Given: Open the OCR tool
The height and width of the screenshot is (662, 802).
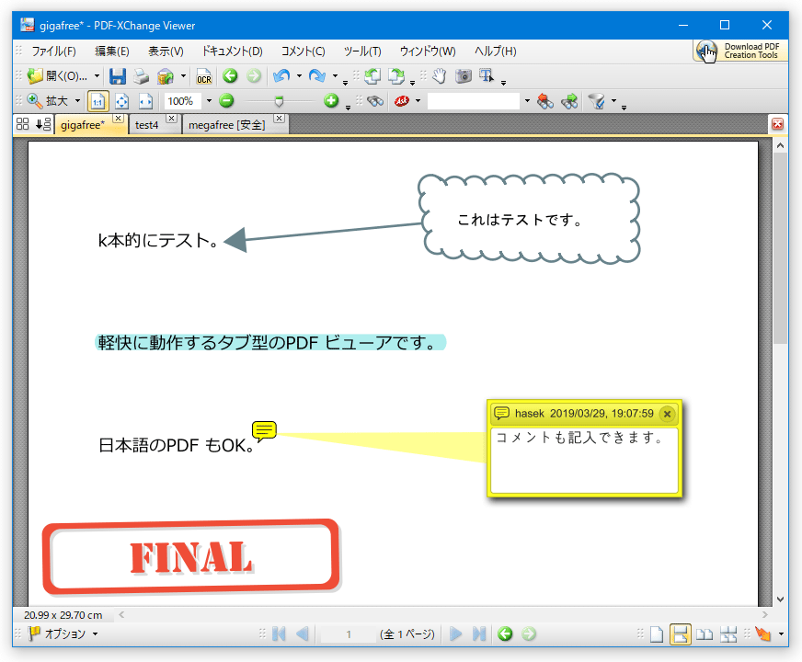Looking at the screenshot, I should [x=204, y=76].
